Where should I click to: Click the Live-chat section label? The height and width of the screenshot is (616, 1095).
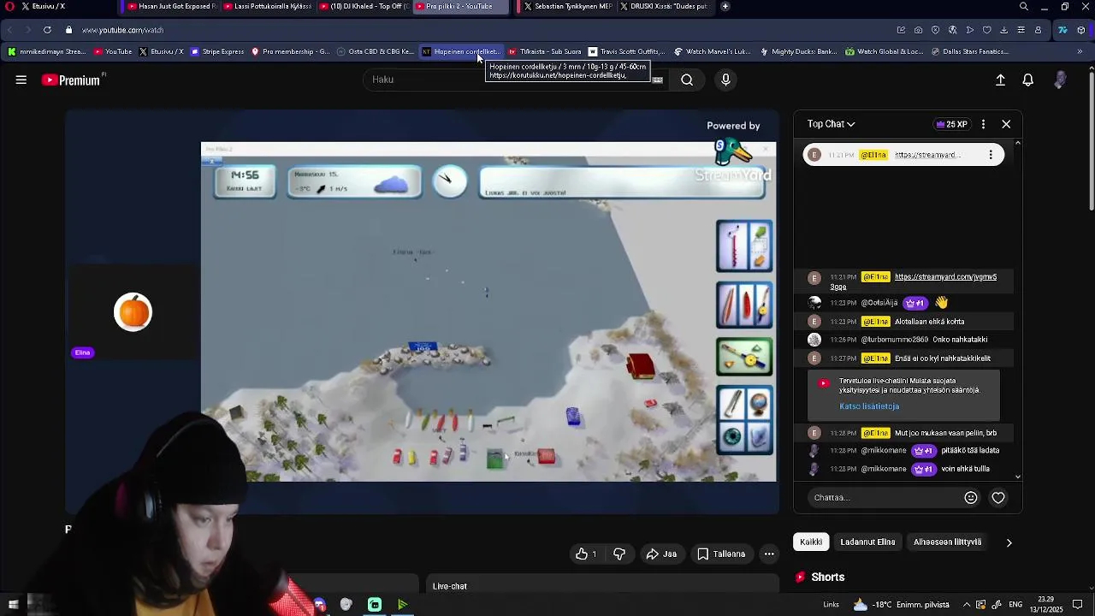450,586
